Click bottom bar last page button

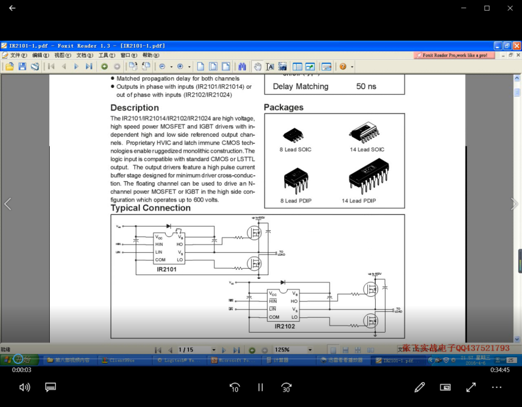pyautogui.click(x=236, y=350)
